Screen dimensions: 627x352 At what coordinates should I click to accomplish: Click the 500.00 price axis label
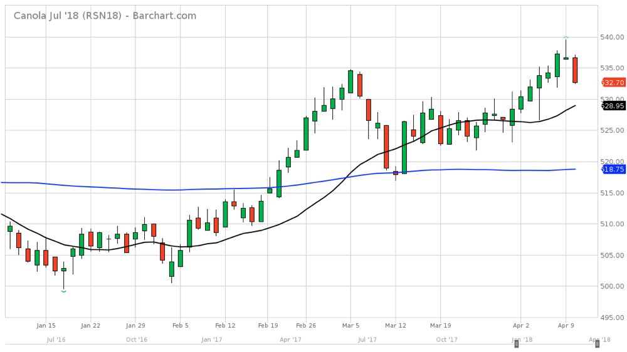coord(612,286)
